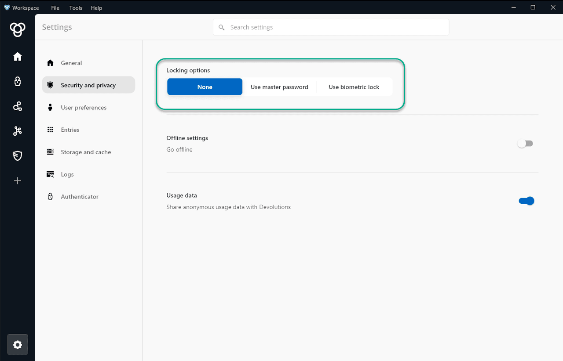Disable the share usage data toggle
This screenshot has width=563, height=361.
pyautogui.click(x=526, y=201)
